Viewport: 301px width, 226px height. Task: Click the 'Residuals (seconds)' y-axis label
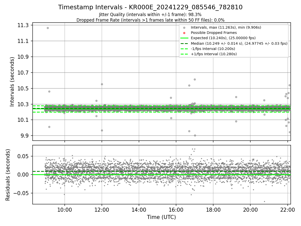(x=8, y=175)
